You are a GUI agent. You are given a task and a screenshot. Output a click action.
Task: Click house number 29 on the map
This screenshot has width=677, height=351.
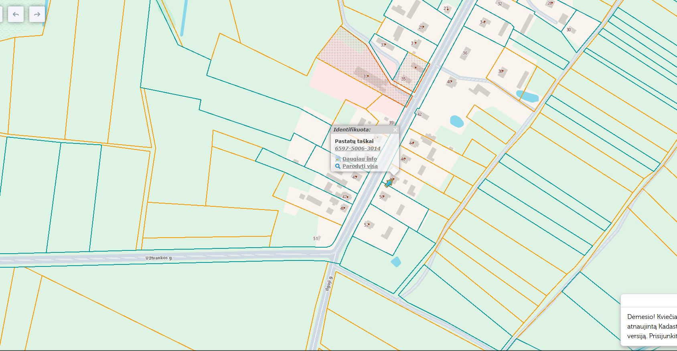(x=421, y=27)
